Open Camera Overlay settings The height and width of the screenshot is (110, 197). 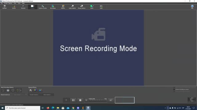(x=42, y=7)
